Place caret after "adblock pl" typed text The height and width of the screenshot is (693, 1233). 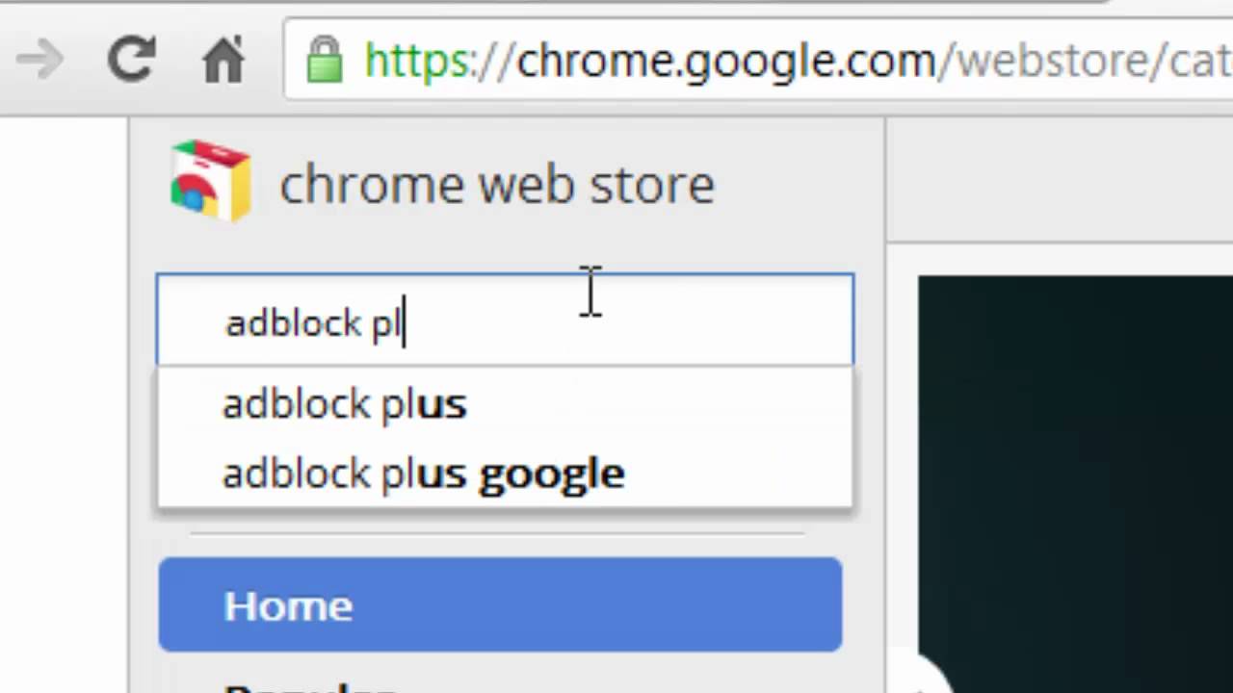[x=405, y=323]
